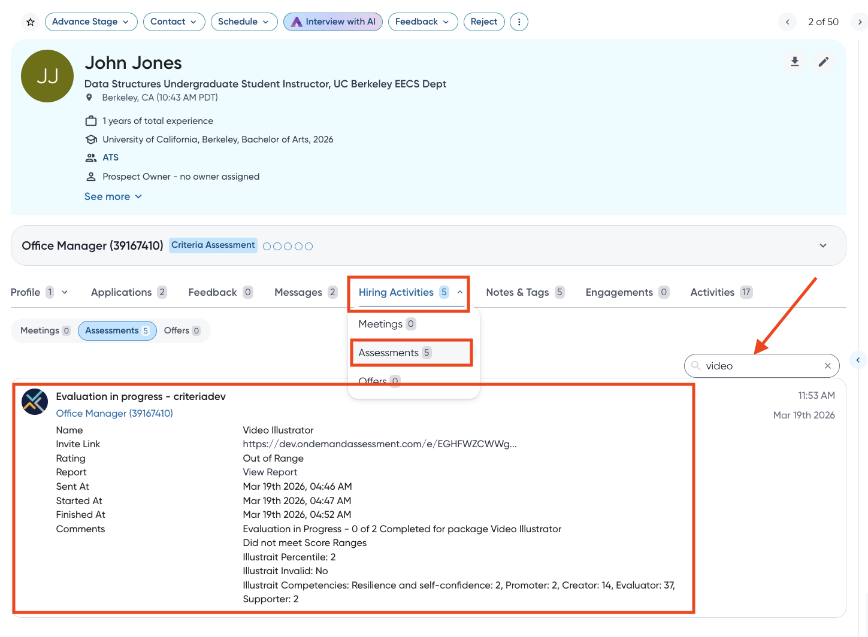
Task: Reject the candidate
Action: click(x=483, y=22)
